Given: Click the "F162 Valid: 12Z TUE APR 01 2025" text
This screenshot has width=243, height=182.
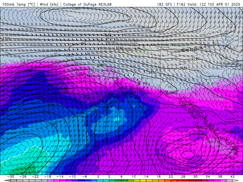Looking at the screenshot, I should pyautogui.click(x=208, y=4).
